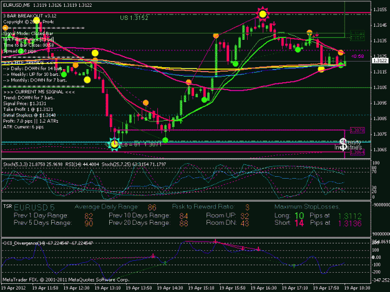390x292 pixels.
Task: Click the Prev 10 Days Range value 84
Action: (183, 216)
